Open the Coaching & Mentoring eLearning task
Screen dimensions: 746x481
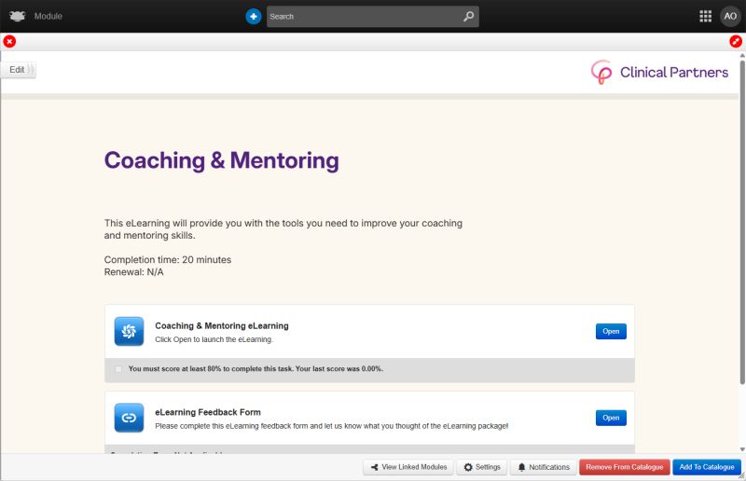tap(611, 331)
